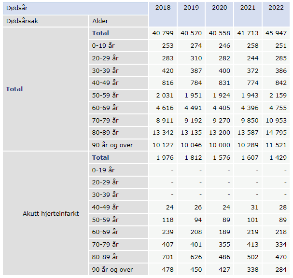Click value 4 616 in 60-69 år row
The width and height of the screenshot is (293, 278).
tap(165, 108)
